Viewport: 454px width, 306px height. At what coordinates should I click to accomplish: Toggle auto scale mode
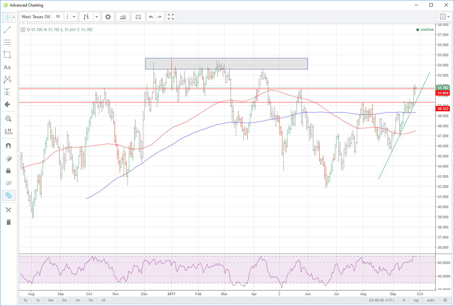click(431, 300)
